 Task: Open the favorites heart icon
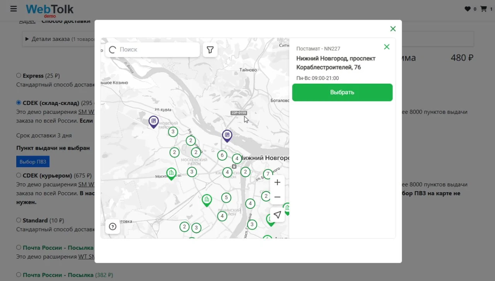468,9
